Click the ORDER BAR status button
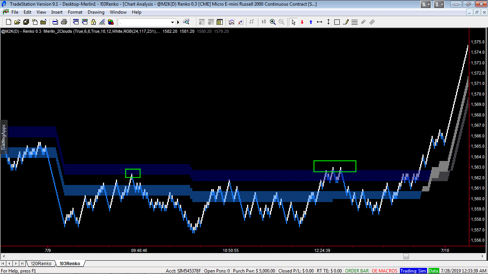Screen dimensions: 488x274 [357, 271]
